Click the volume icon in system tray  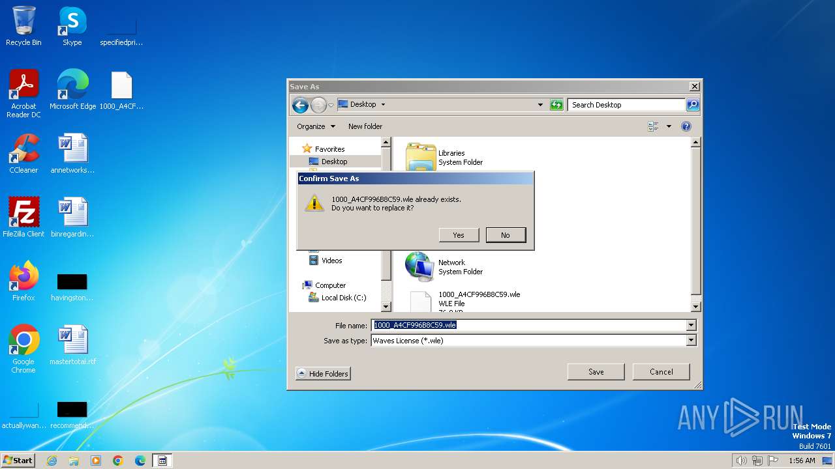pos(741,461)
